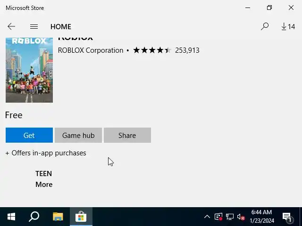Click the star rating for Roblox
This screenshot has height=226, width=302.
point(152,50)
